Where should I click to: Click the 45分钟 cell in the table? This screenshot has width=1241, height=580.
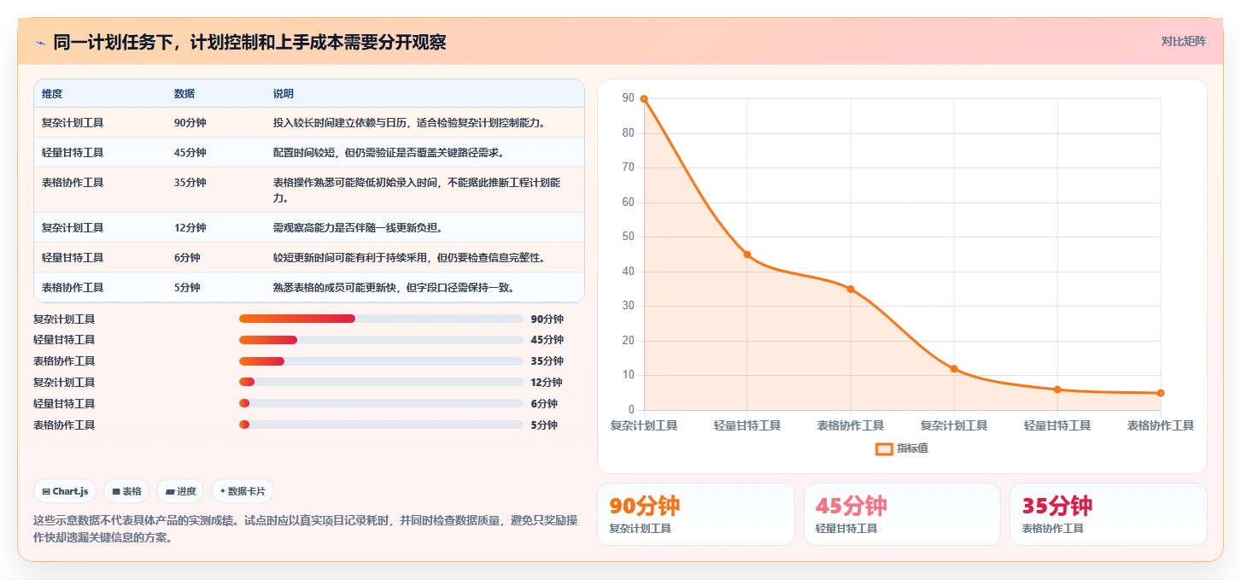190,153
